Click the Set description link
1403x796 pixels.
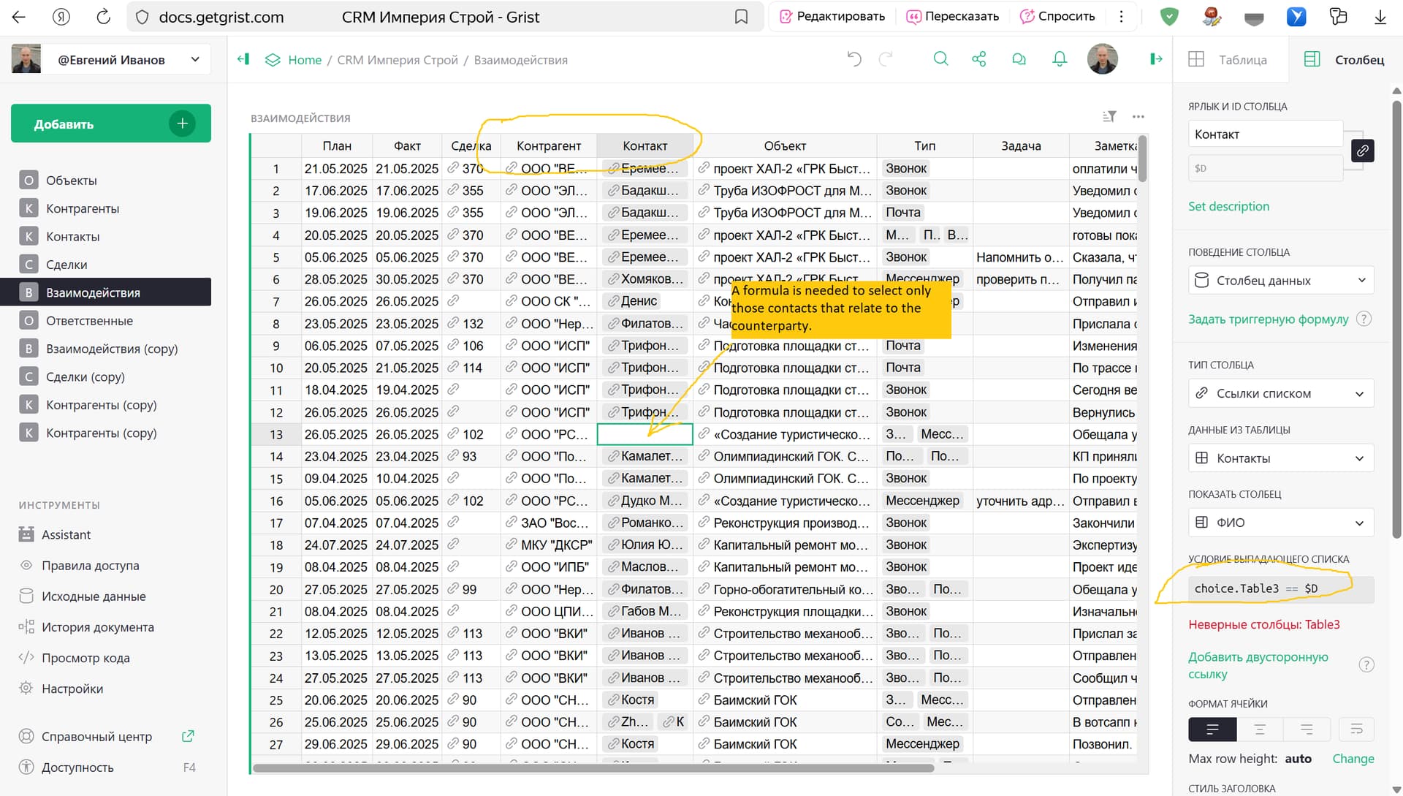click(1228, 206)
